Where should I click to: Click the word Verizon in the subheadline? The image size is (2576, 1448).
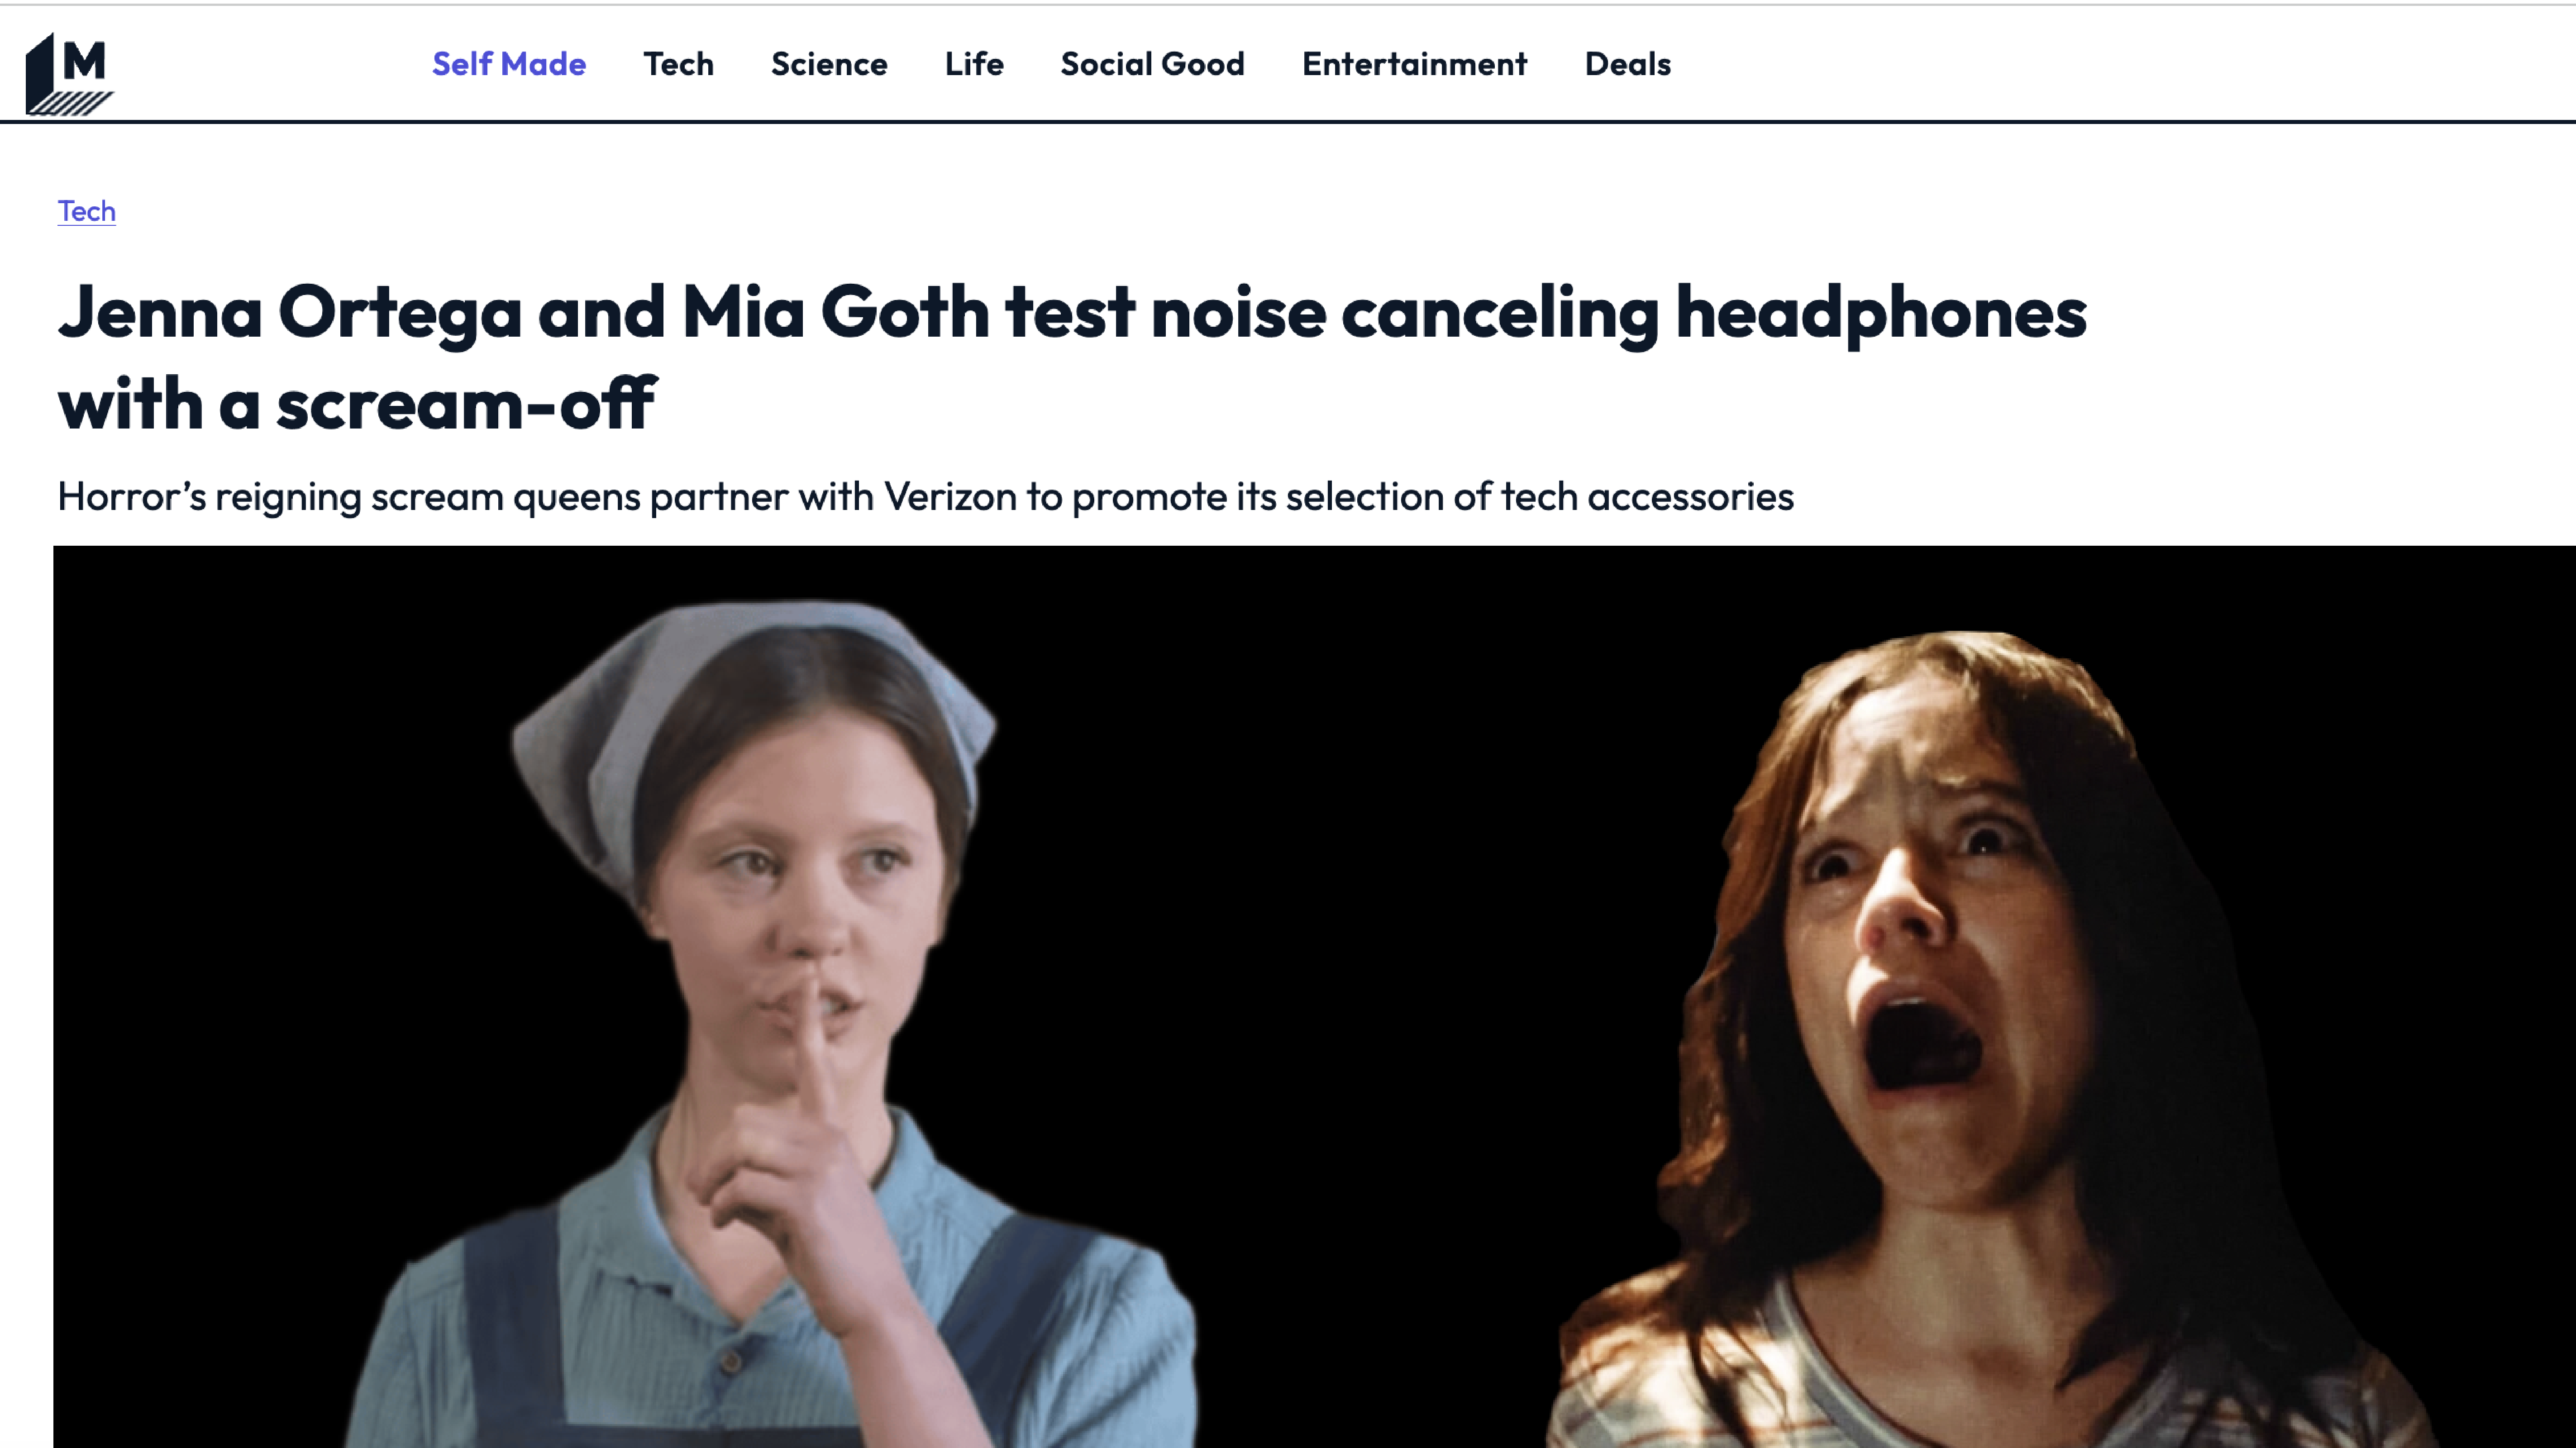[x=950, y=496]
